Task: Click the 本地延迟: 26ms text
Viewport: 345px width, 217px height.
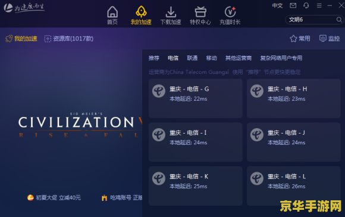Action: pyautogui.click(x=287, y=187)
